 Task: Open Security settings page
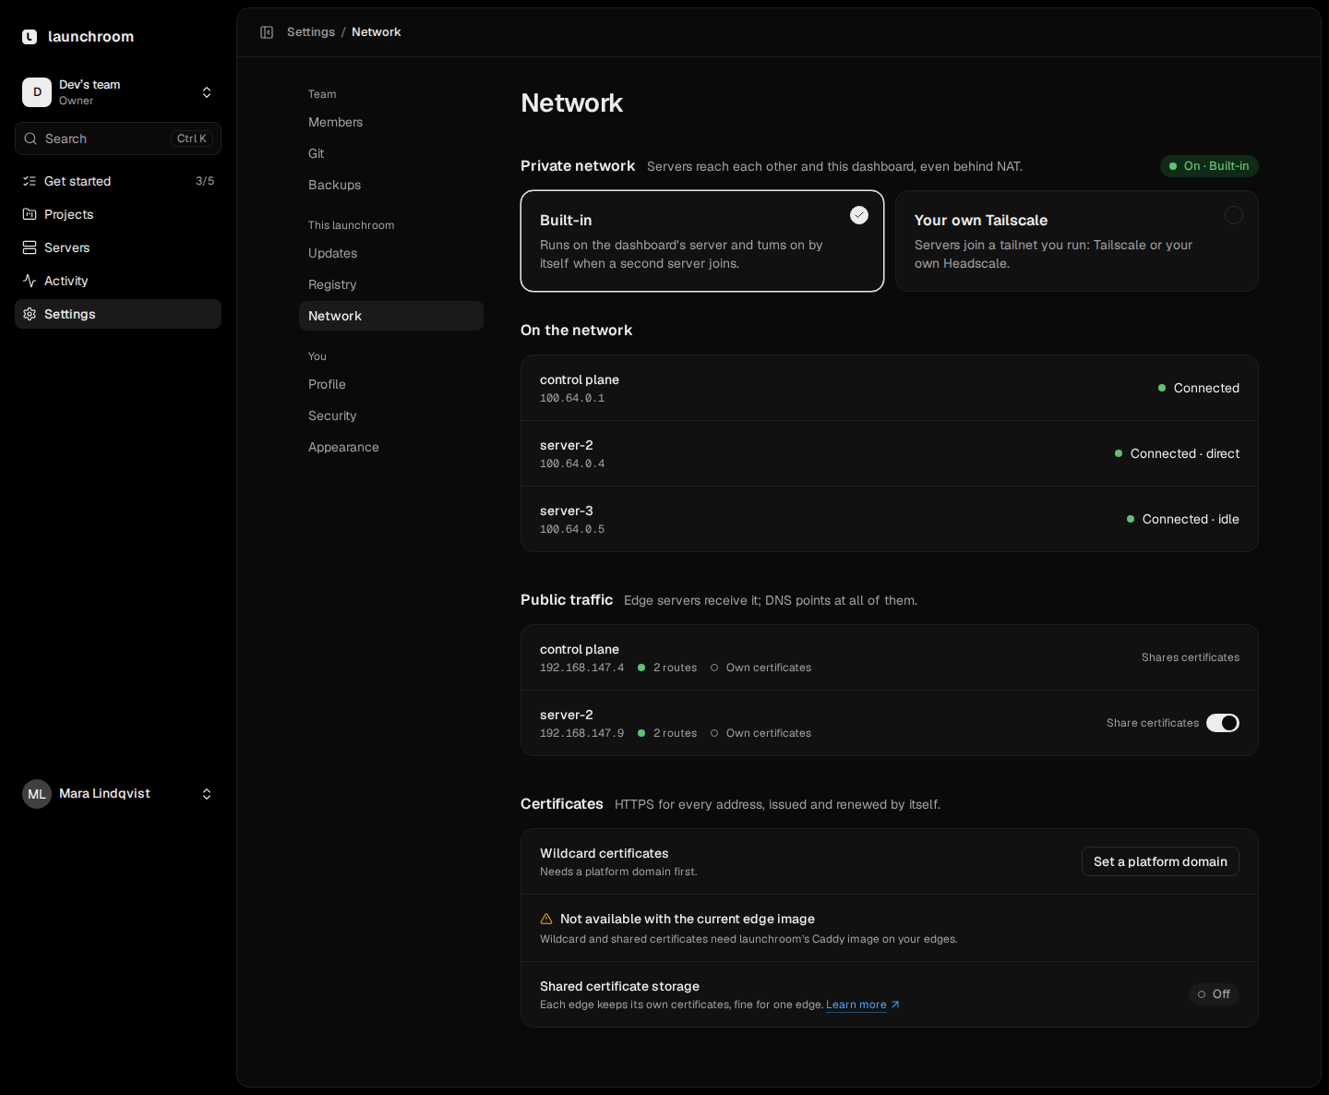pyautogui.click(x=391, y=415)
